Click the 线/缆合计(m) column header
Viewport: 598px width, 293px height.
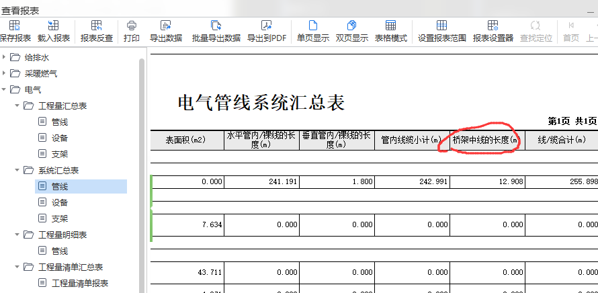point(562,140)
